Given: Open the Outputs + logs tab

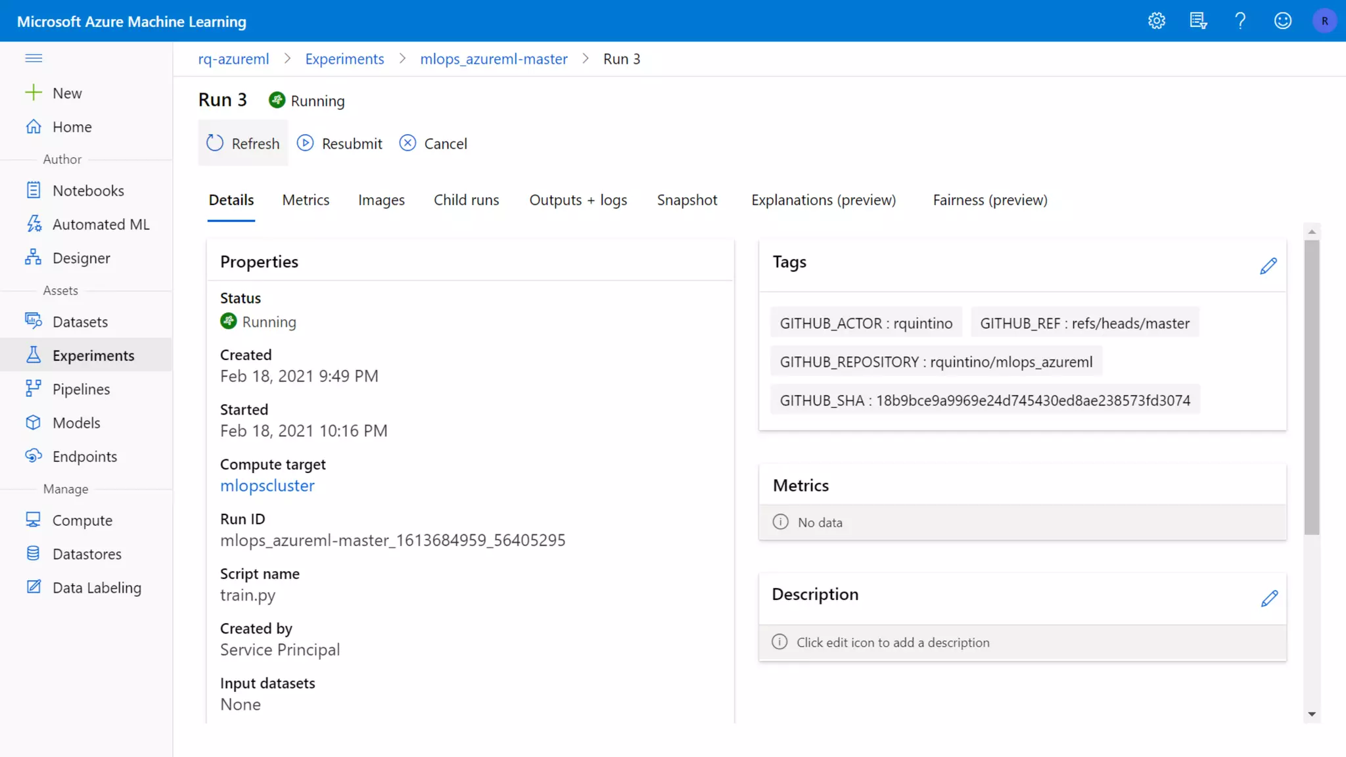Looking at the screenshot, I should pos(578,200).
